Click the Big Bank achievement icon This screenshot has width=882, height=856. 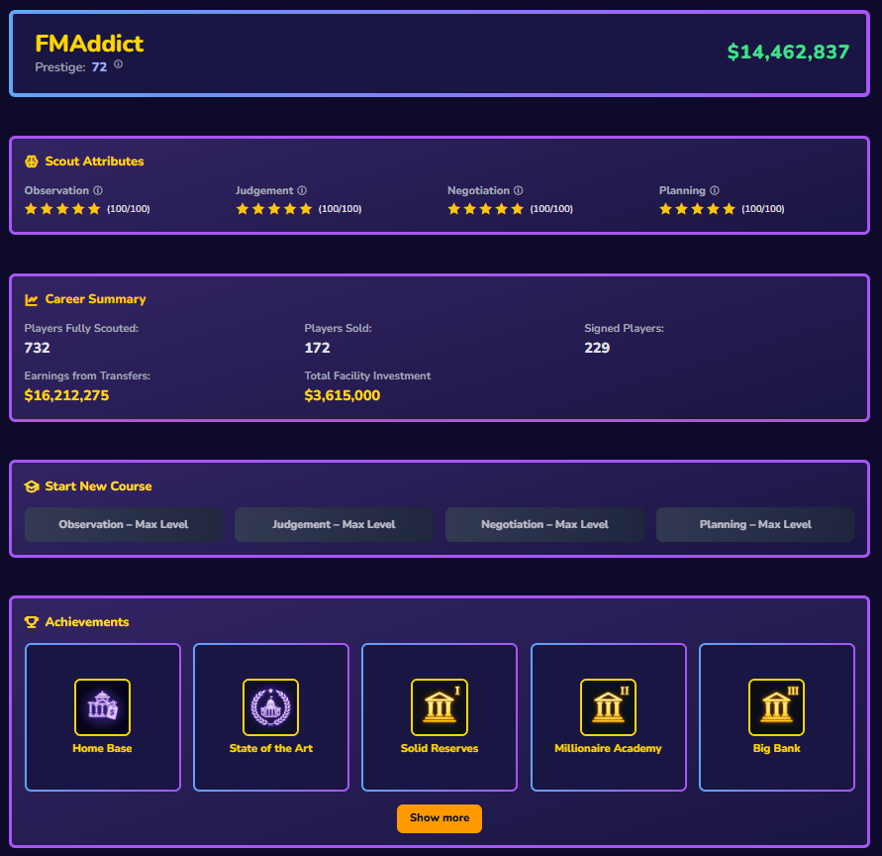click(776, 706)
